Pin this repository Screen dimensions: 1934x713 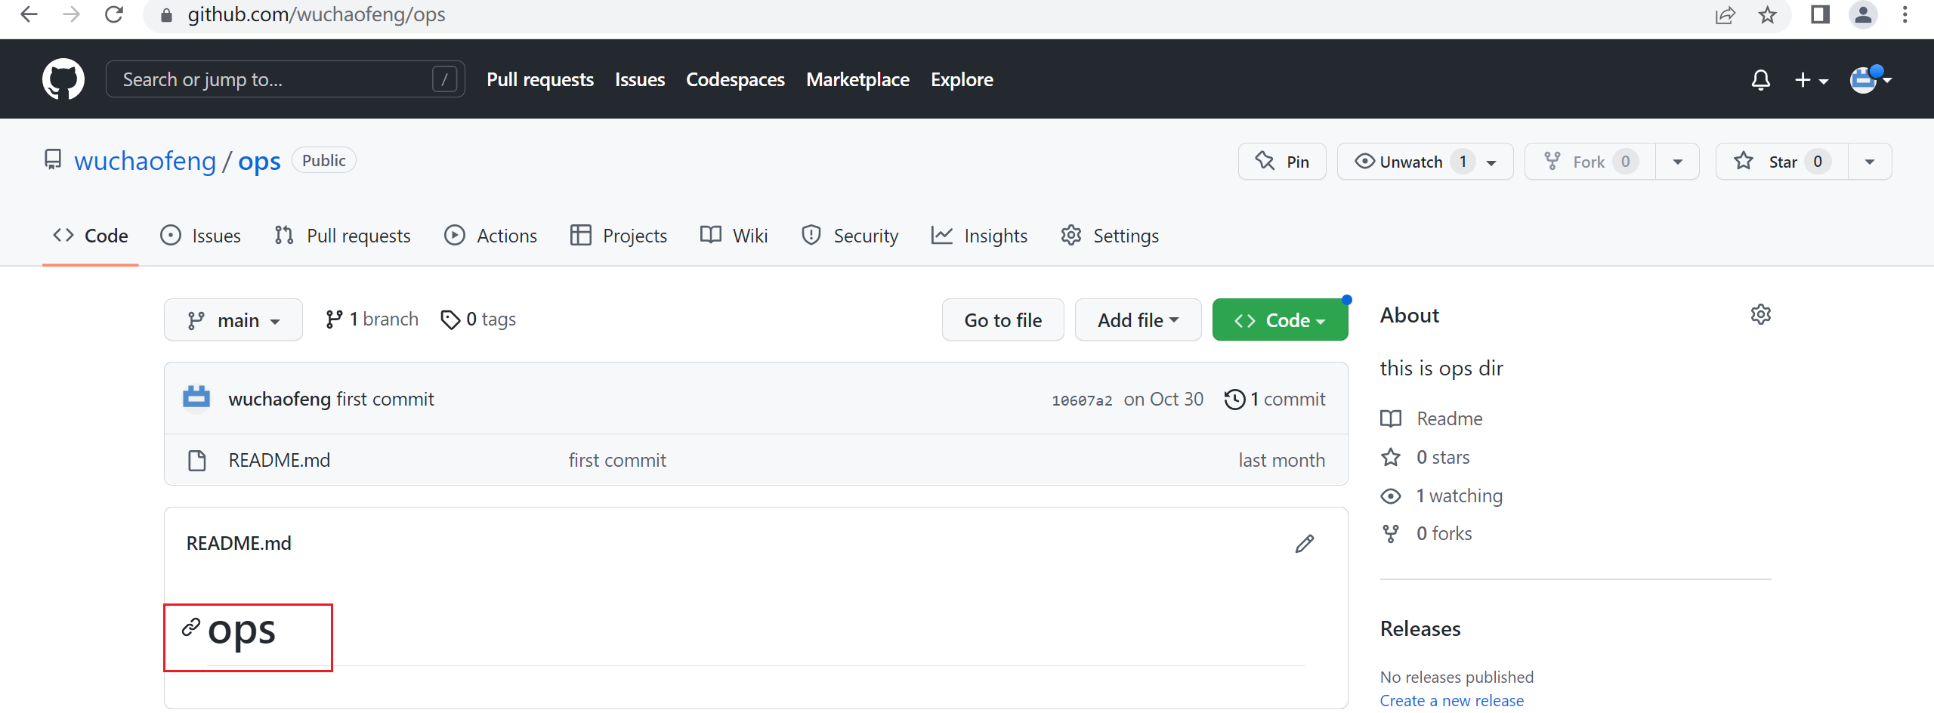coord(1282,162)
